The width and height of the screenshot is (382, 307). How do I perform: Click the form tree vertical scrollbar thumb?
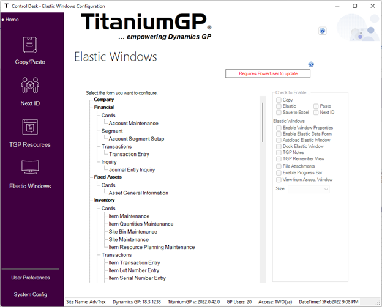coord(263,122)
